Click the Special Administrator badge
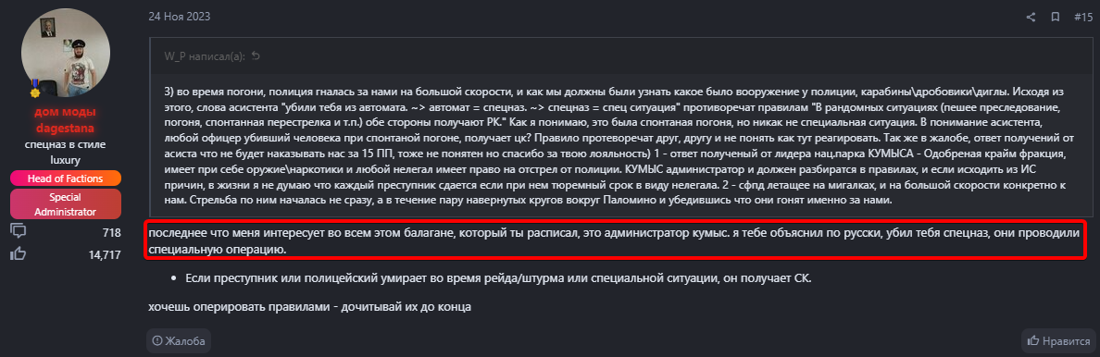Screen dimensions: 1100x357 pyautogui.click(x=66, y=204)
